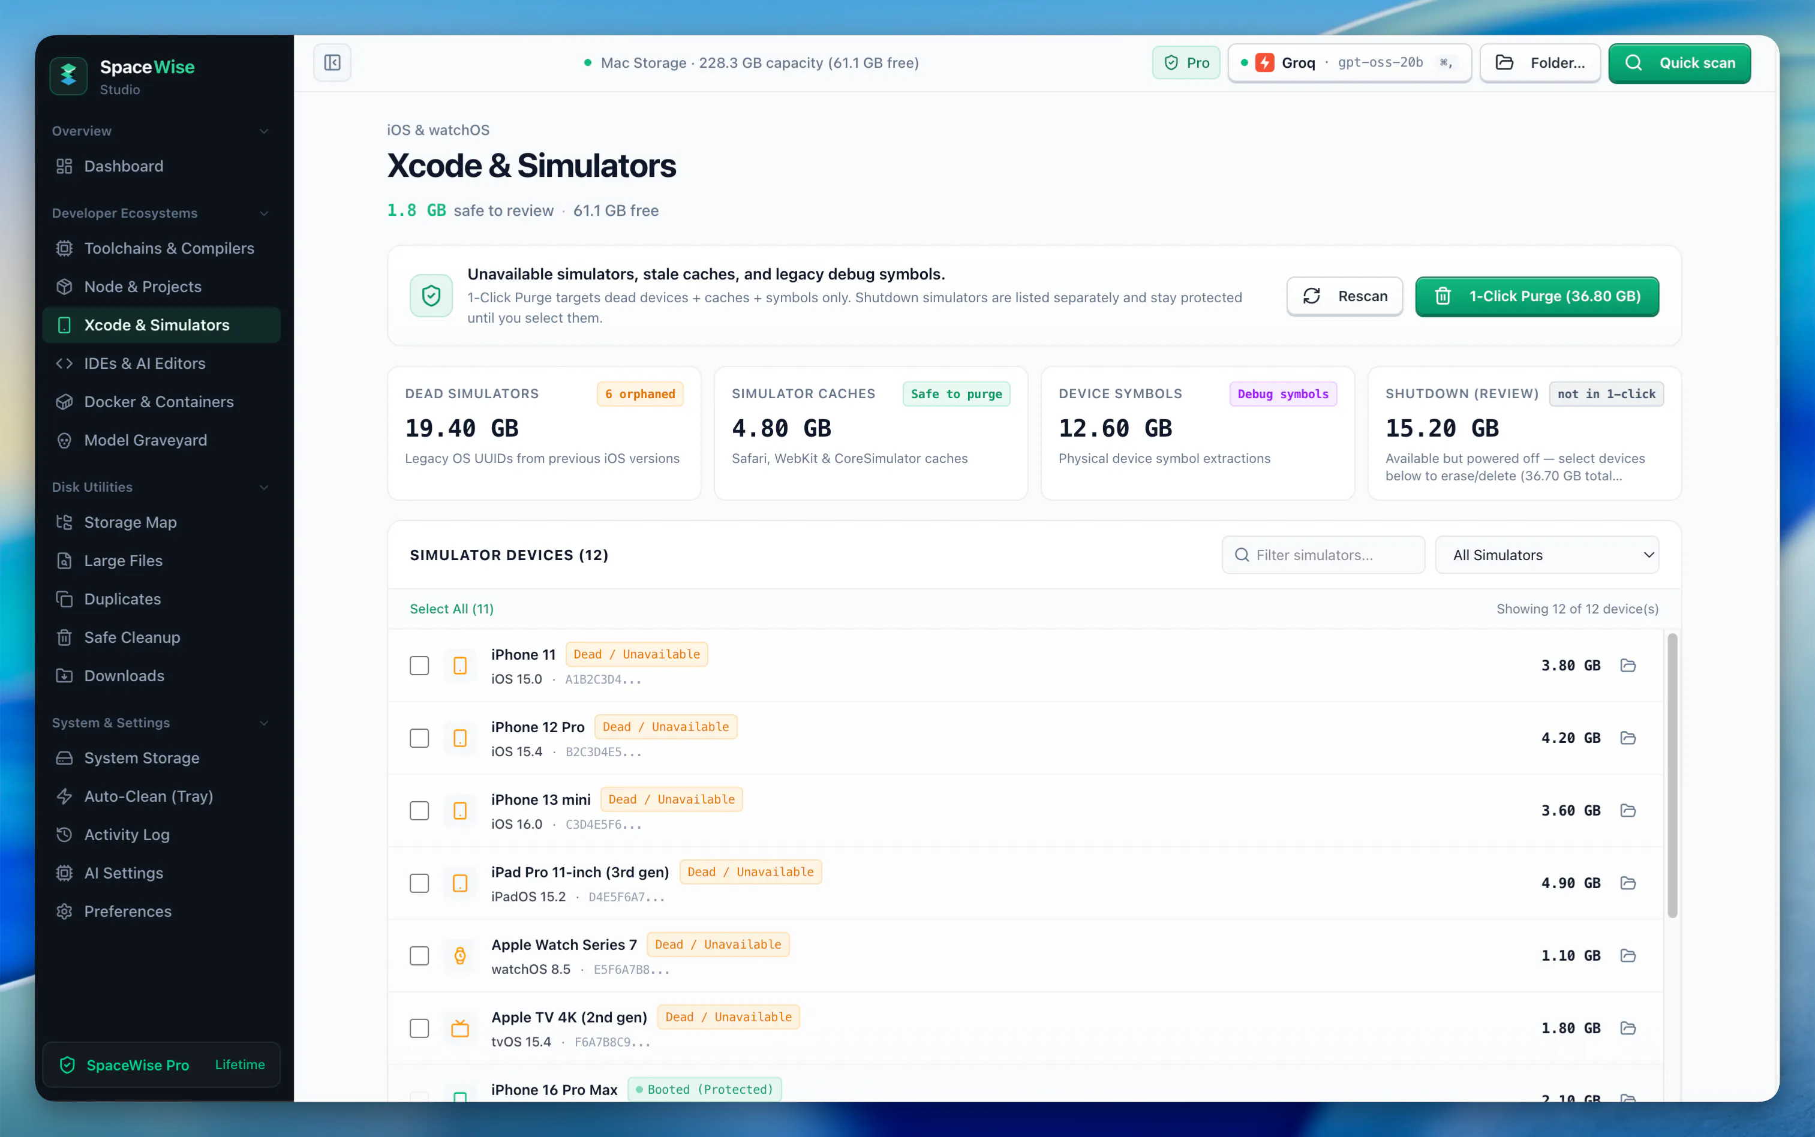Navigate to Storage Map
1815x1137 pixels.
tap(161, 522)
